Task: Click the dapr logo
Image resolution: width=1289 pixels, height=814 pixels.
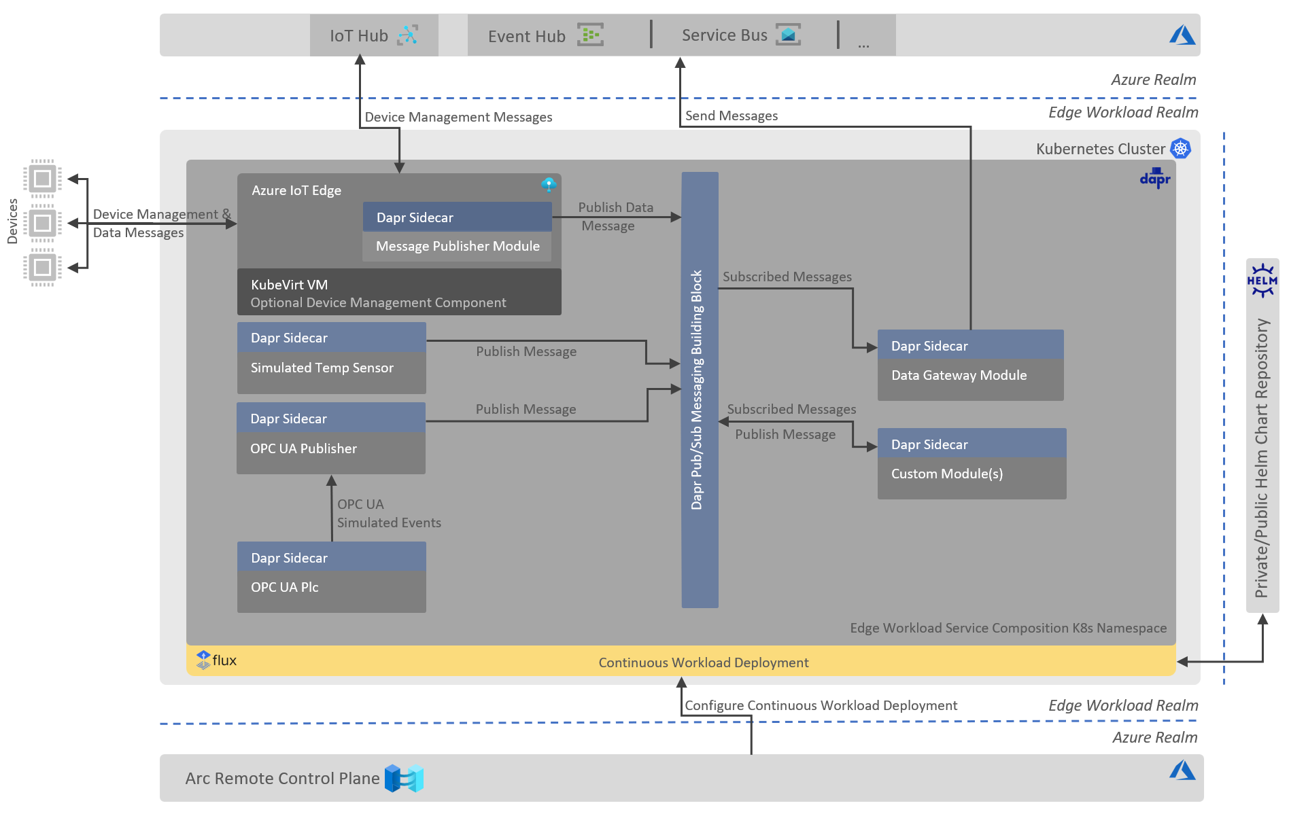Action: pyautogui.click(x=1155, y=178)
